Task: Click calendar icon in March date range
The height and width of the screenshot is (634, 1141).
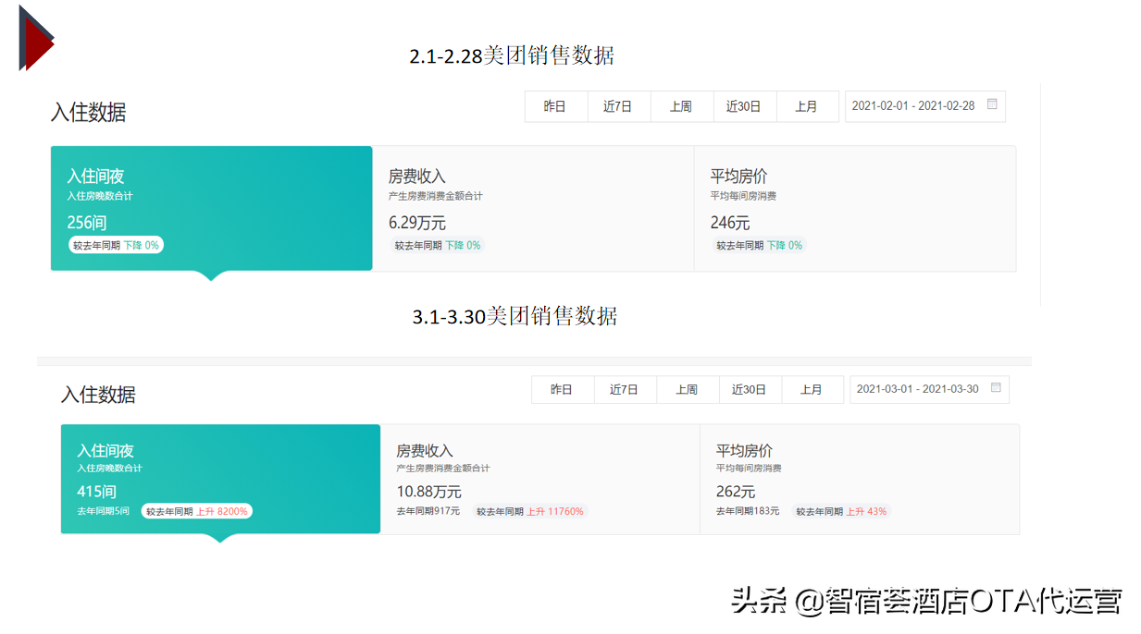Action: (x=996, y=388)
